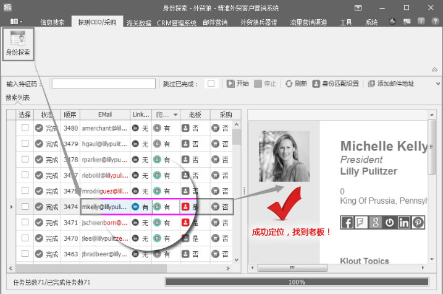Open the CRM管理系统 tab

[x=177, y=22]
